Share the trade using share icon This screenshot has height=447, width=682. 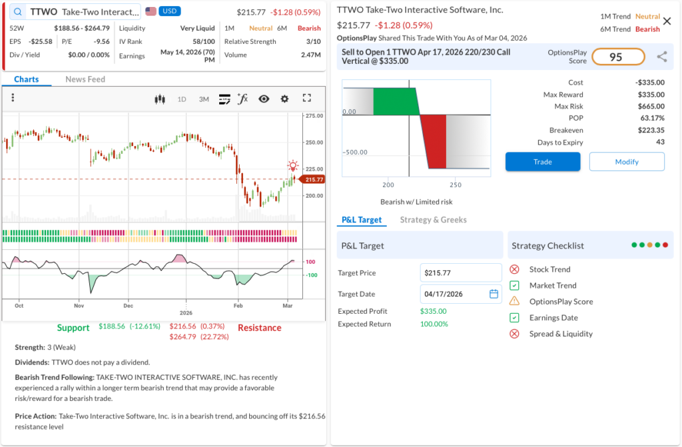click(x=661, y=57)
